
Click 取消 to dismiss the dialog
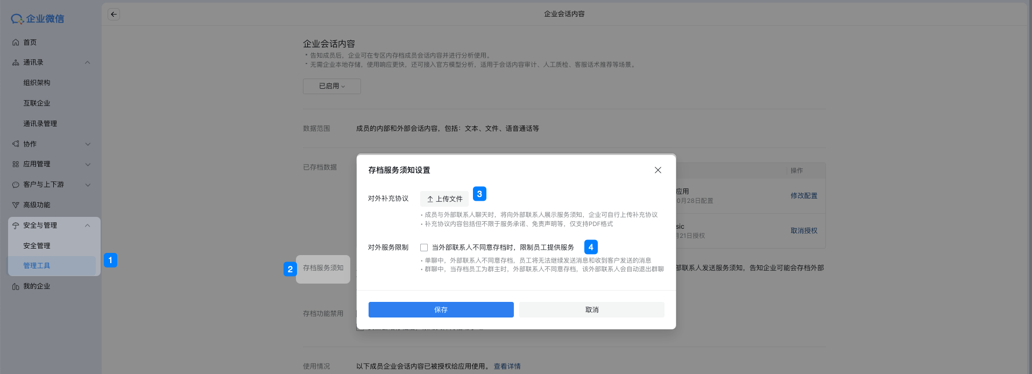(x=591, y=309)
